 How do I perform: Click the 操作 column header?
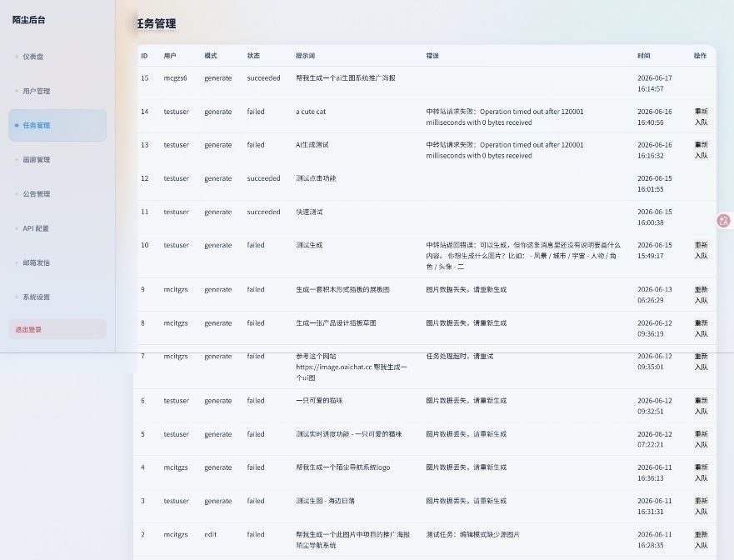click(701, 56)
